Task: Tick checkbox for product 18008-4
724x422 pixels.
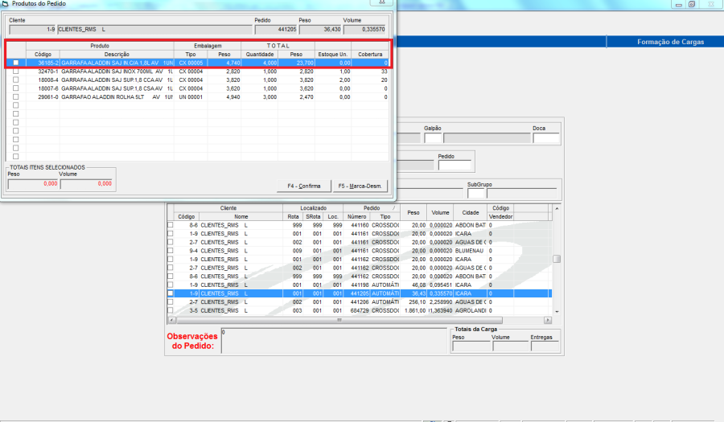Action: [x=16, y=80]
